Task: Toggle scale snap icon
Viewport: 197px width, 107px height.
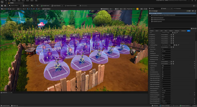Action: click(x=37, y=9)
